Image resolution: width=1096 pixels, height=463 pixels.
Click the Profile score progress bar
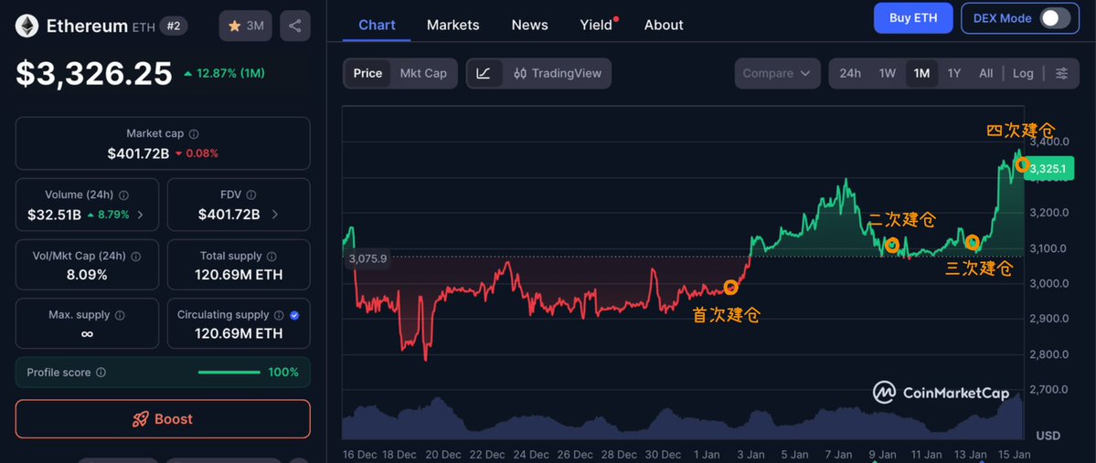(x=229, y=373)
